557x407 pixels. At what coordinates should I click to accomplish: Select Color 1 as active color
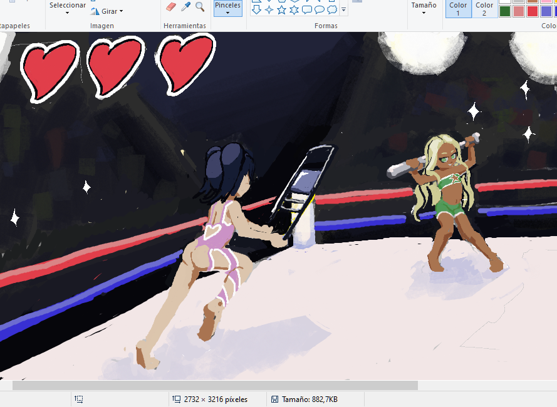(x=458, y=9)
